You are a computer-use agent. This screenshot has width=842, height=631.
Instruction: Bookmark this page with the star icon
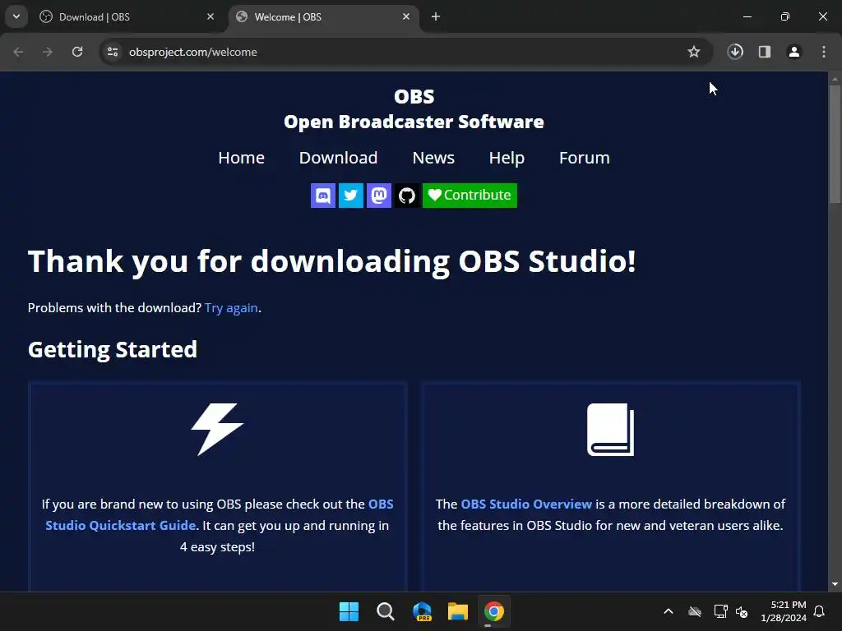pos(694,52)
